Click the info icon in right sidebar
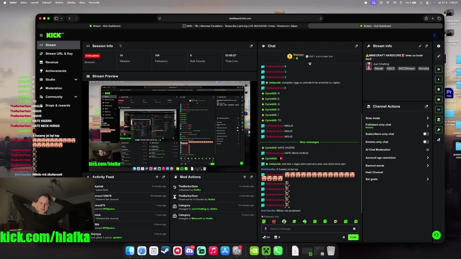461x259 pixels. tap(438, 46)
